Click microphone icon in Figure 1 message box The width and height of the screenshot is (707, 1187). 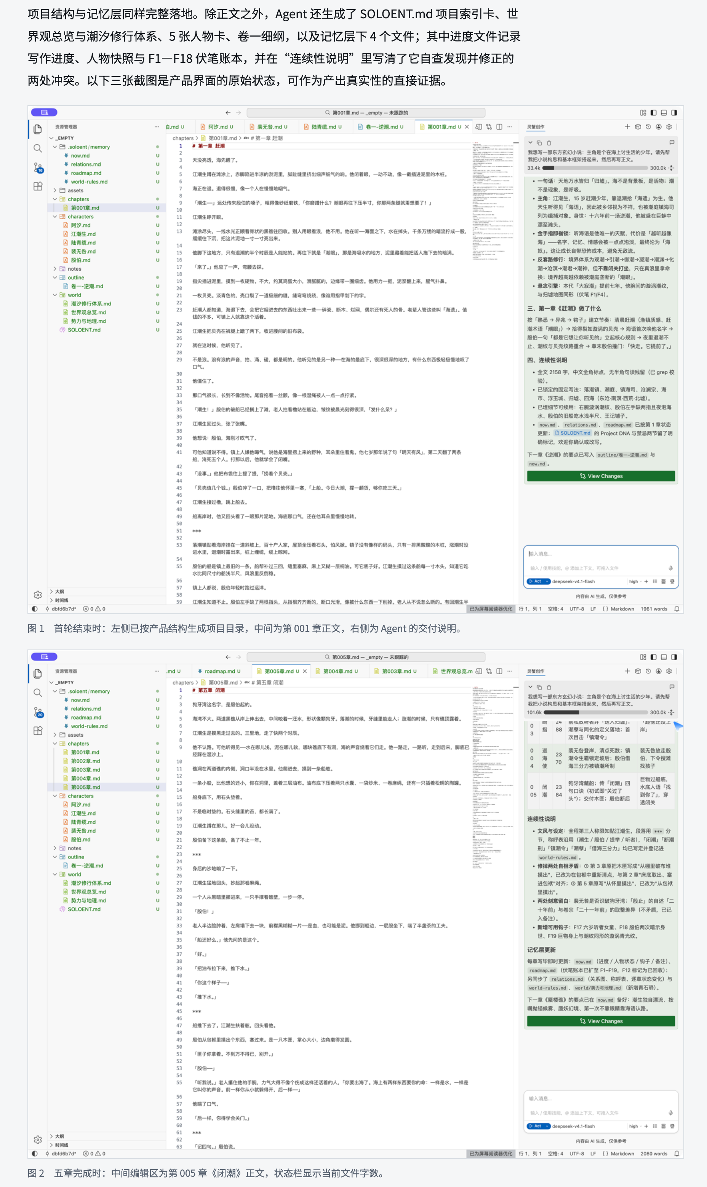click(x=670, y=568)
